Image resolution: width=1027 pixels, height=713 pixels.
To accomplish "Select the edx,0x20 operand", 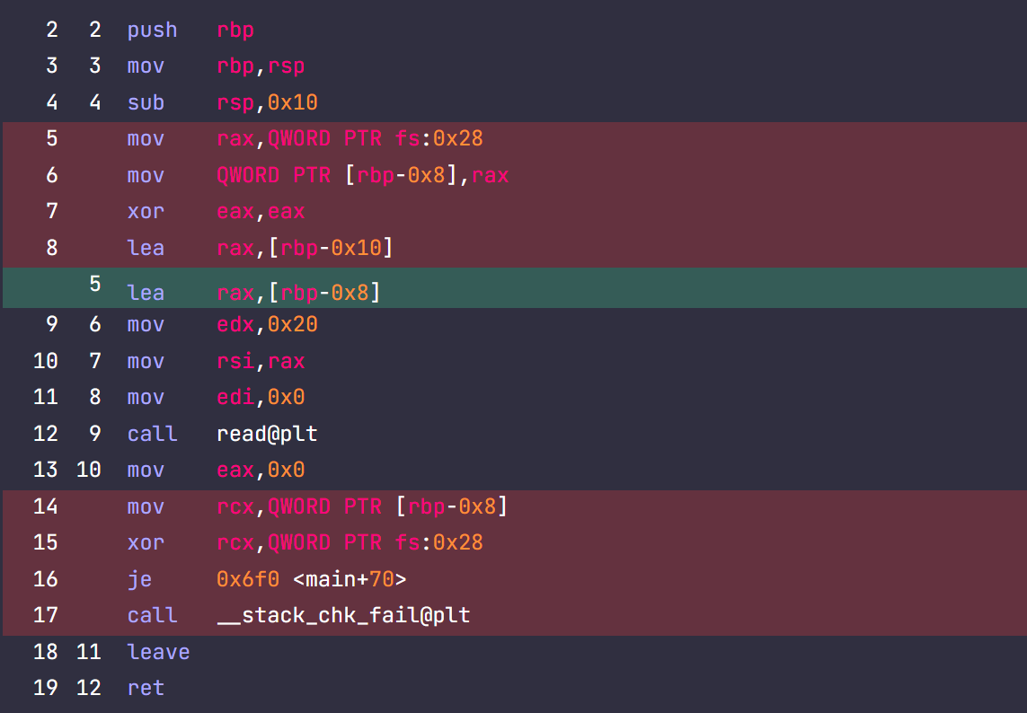I will tap(267, 324).
